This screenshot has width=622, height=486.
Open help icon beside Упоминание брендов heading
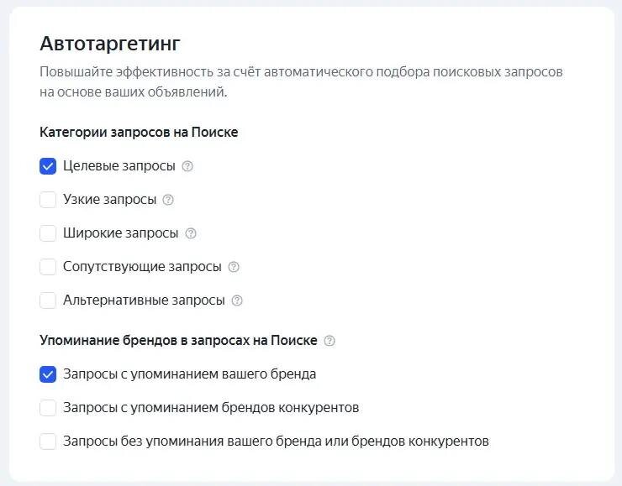click(329, 341)
